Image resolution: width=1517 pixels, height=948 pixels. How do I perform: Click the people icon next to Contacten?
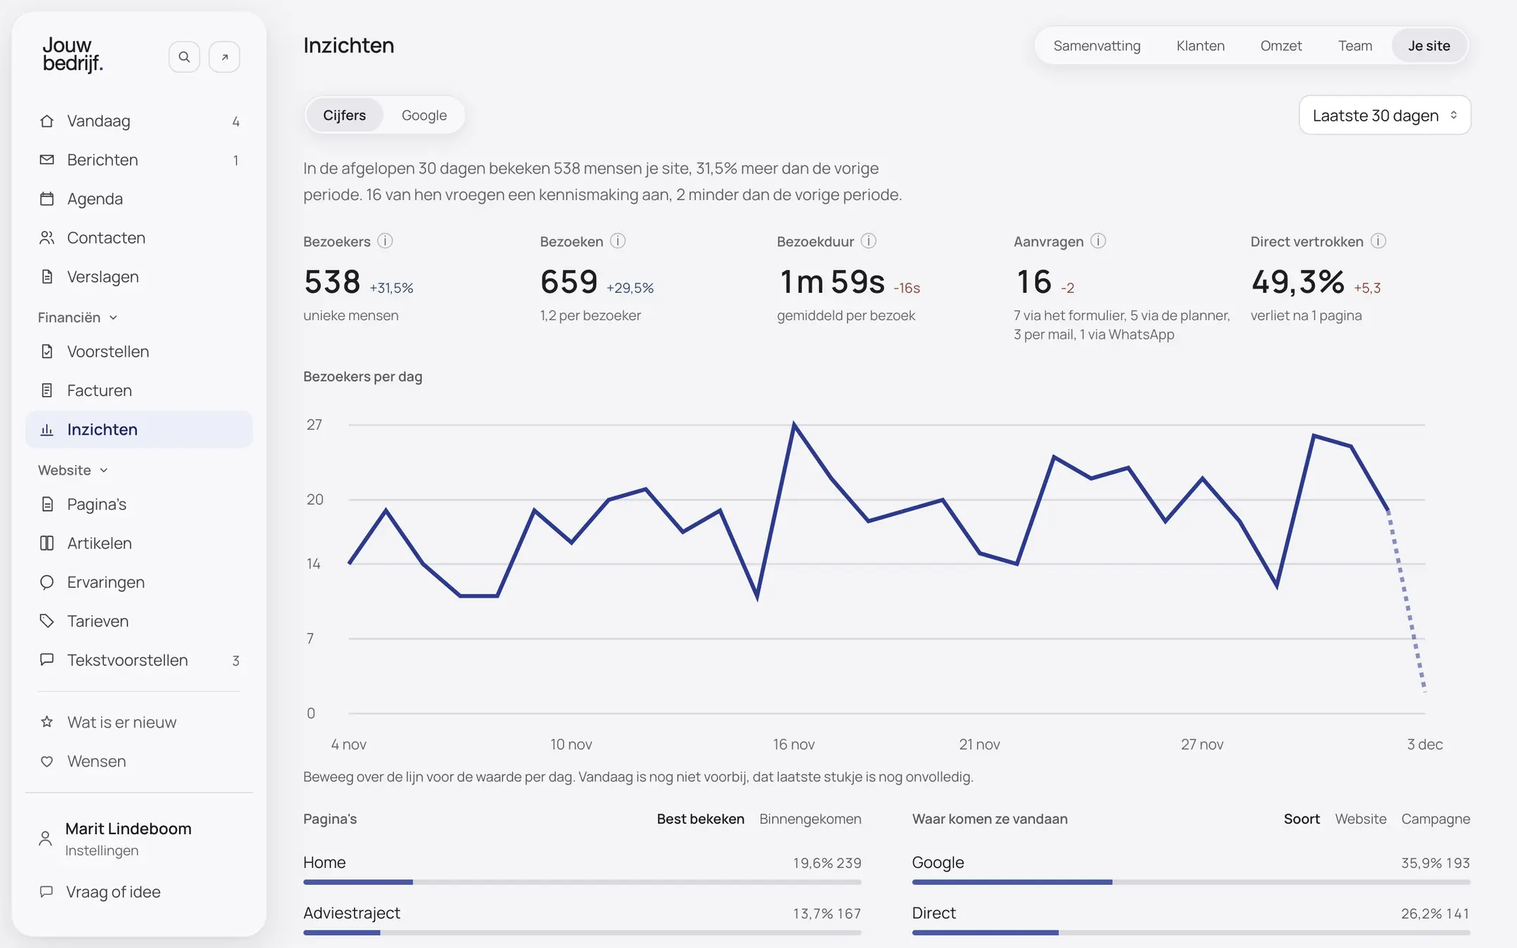(47, 237)
